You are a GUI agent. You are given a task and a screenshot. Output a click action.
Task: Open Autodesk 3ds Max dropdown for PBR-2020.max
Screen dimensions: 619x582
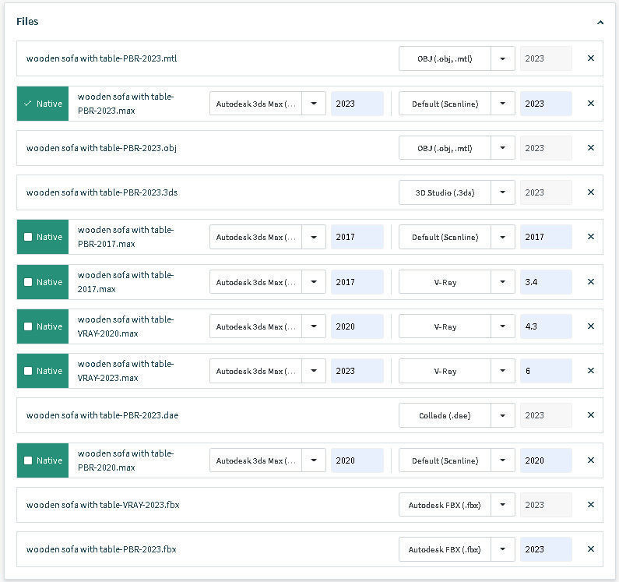pyautogui.click(x=314, y=460)
